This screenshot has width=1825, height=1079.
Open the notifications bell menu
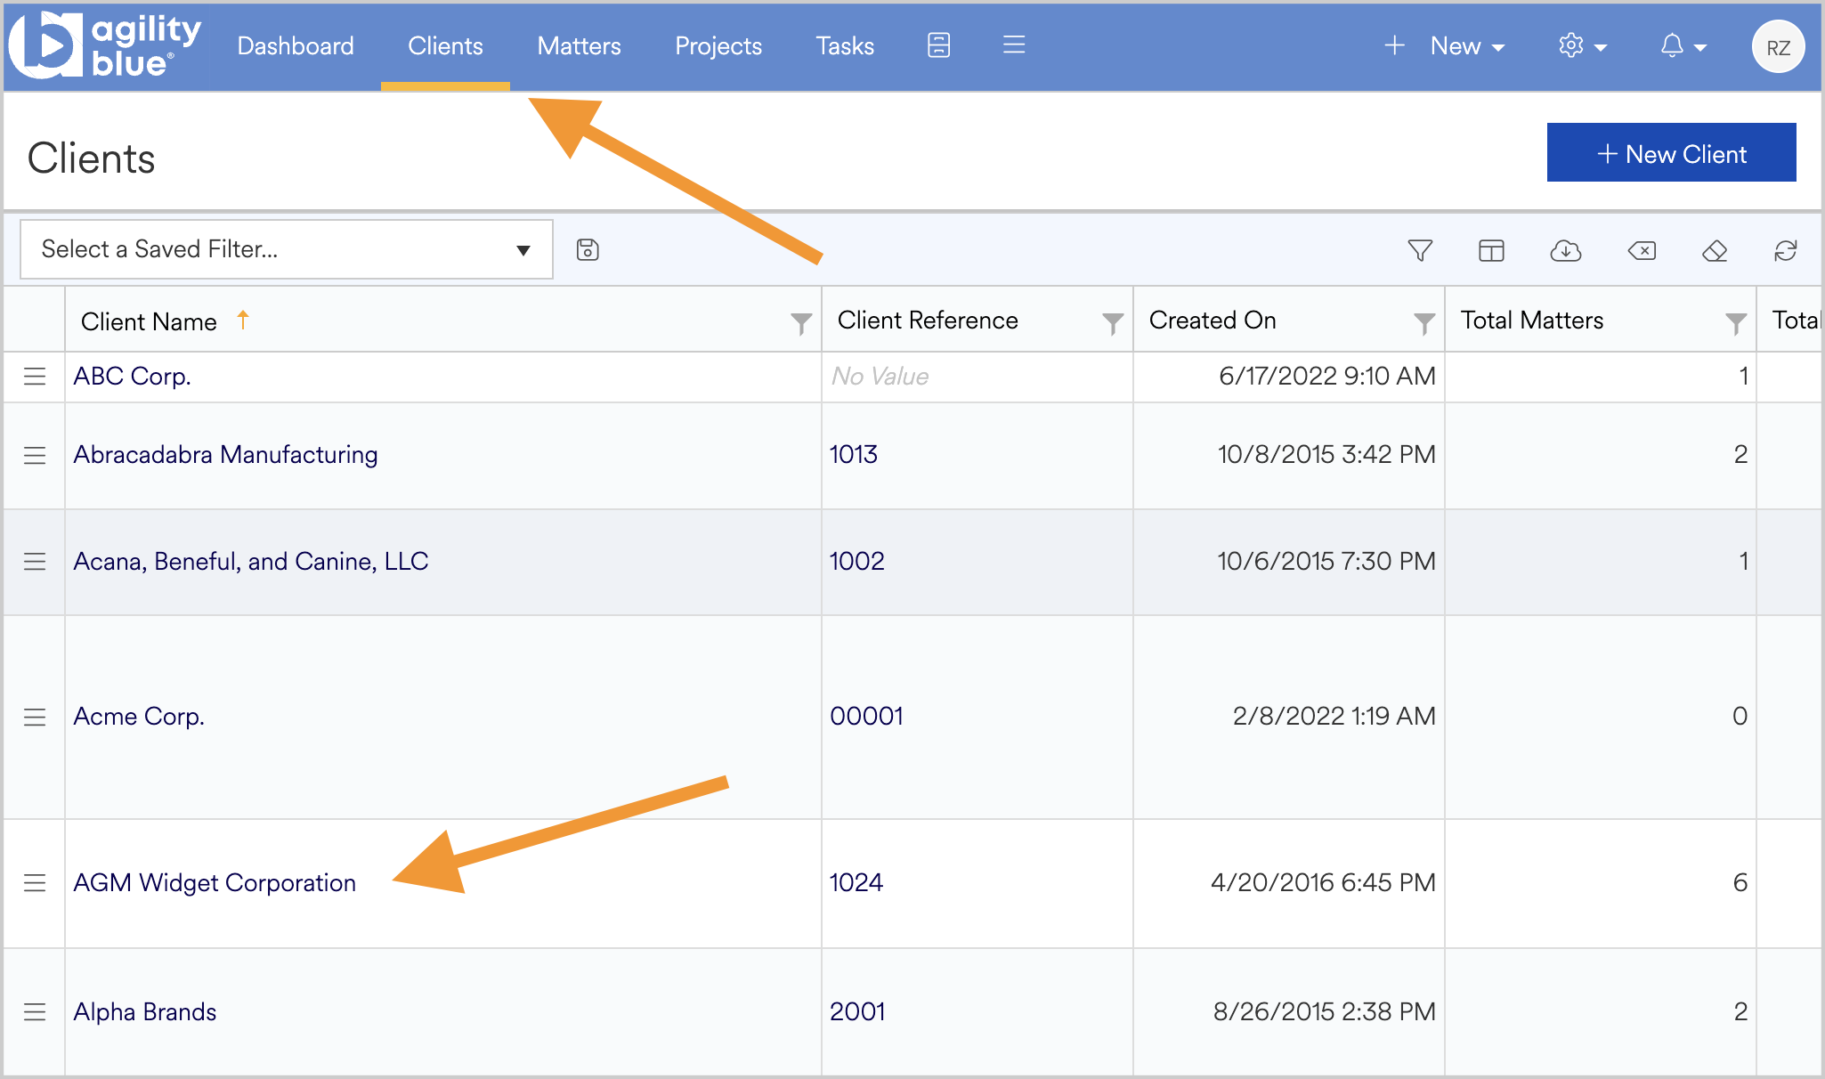pyautogui.click(x=1683, y=46)
